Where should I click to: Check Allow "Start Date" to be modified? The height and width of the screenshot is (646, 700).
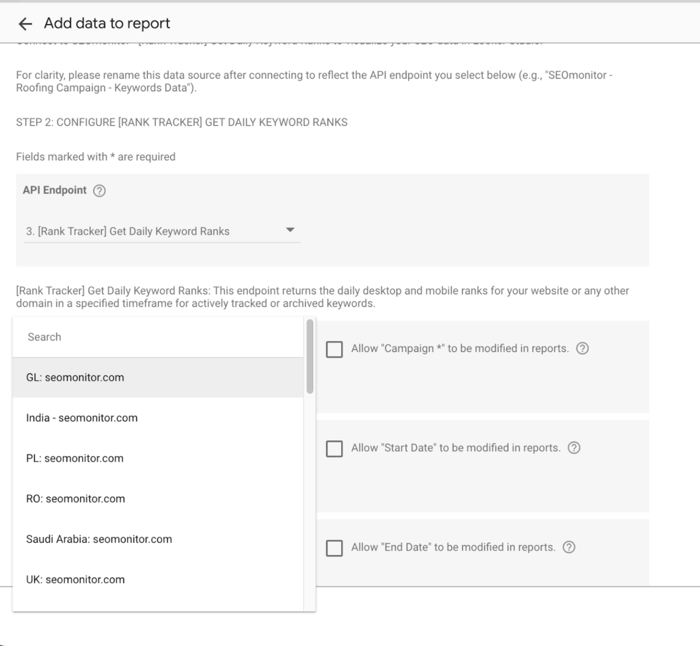coord(334,449)
